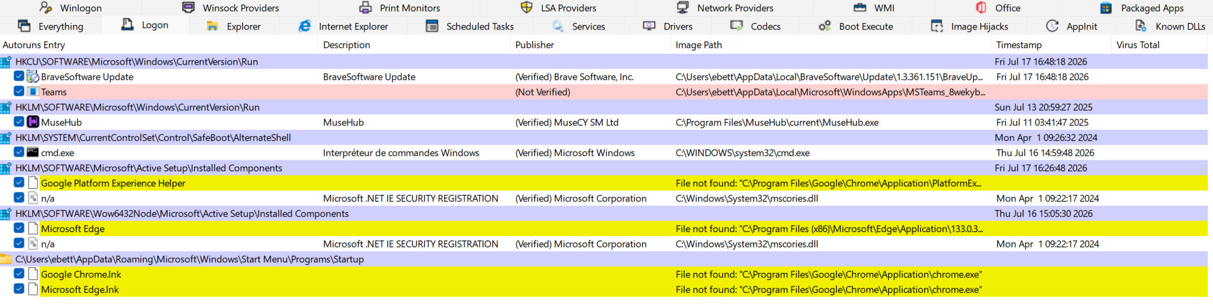The height and width of the screenshot is (305, 1213).
Task: Select the Wow6432Node Installed Components key row
Action: coord(604,214)
